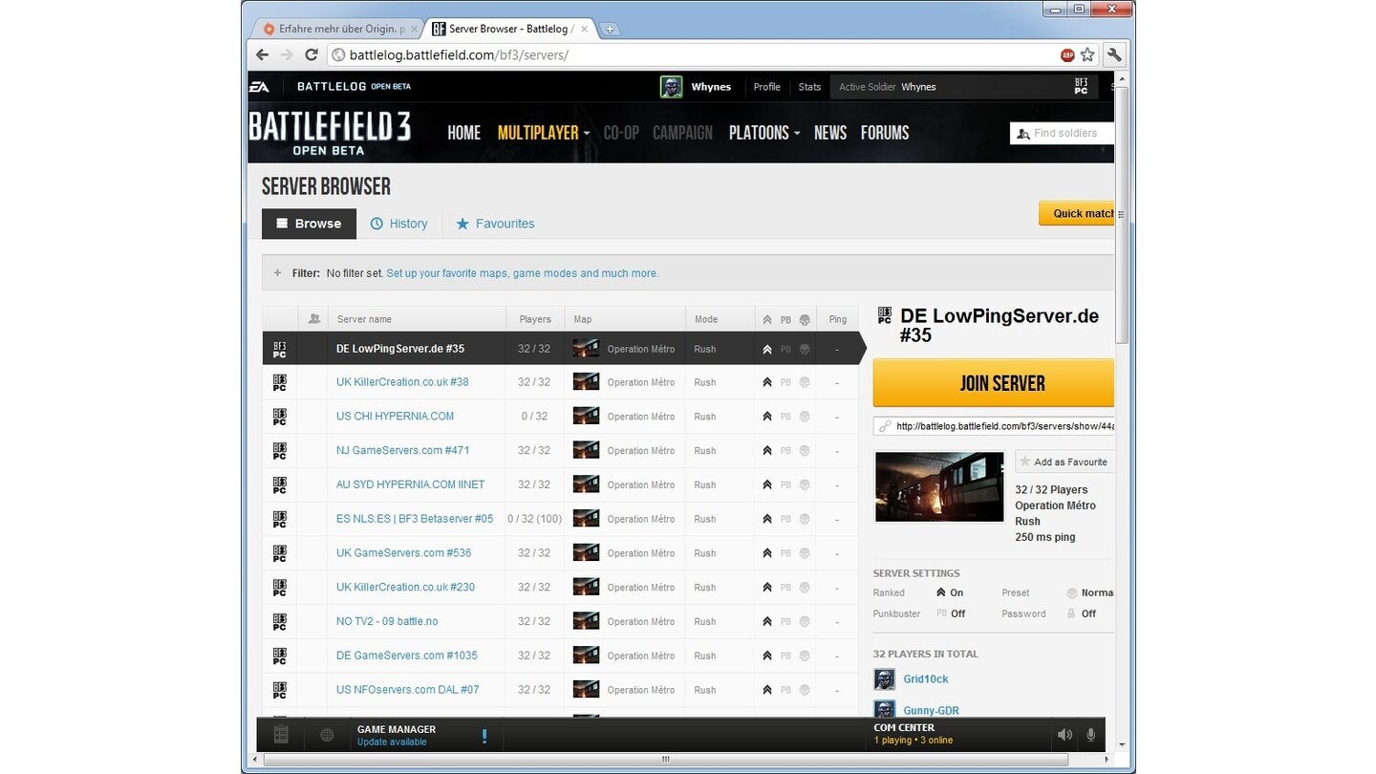
Task: Select the AU SYD HYPERNIA.COM IINET server
Action: click(410, 484)
